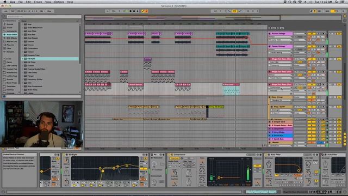Click the Compressor threshold point in display
The width and height of the screenshot is (348, 196).
[219, 177]
